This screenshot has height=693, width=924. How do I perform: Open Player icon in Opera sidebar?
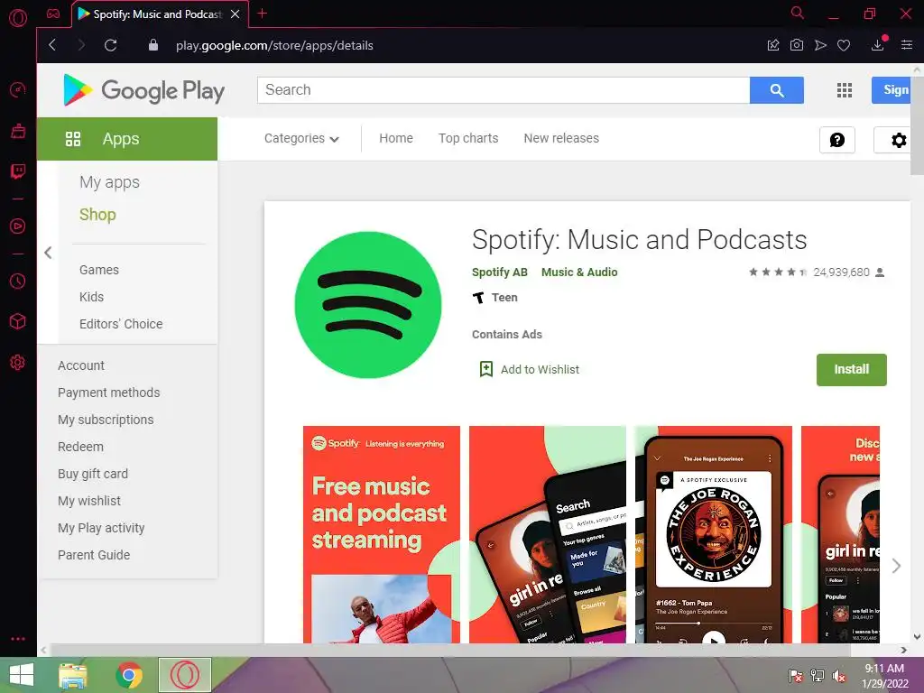pyautogui.click(x=18, y=226)
